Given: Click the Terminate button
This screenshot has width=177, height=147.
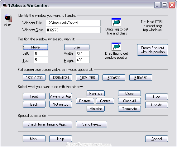Looking at the screenshot, I should click(x=129, y=108).
